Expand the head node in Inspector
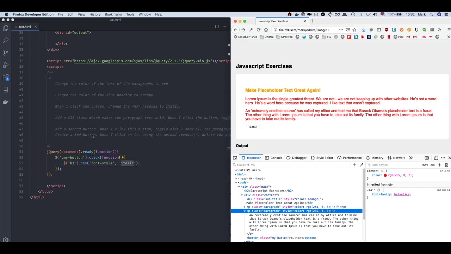 pos(236,179)
